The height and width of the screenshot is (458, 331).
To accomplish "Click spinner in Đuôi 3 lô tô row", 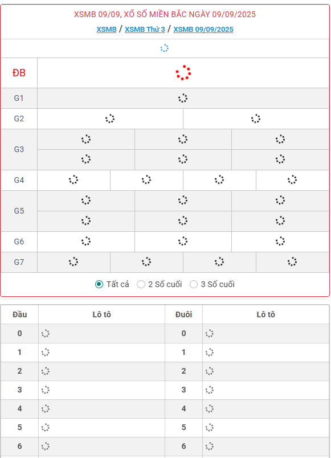I will click(210, 390).
